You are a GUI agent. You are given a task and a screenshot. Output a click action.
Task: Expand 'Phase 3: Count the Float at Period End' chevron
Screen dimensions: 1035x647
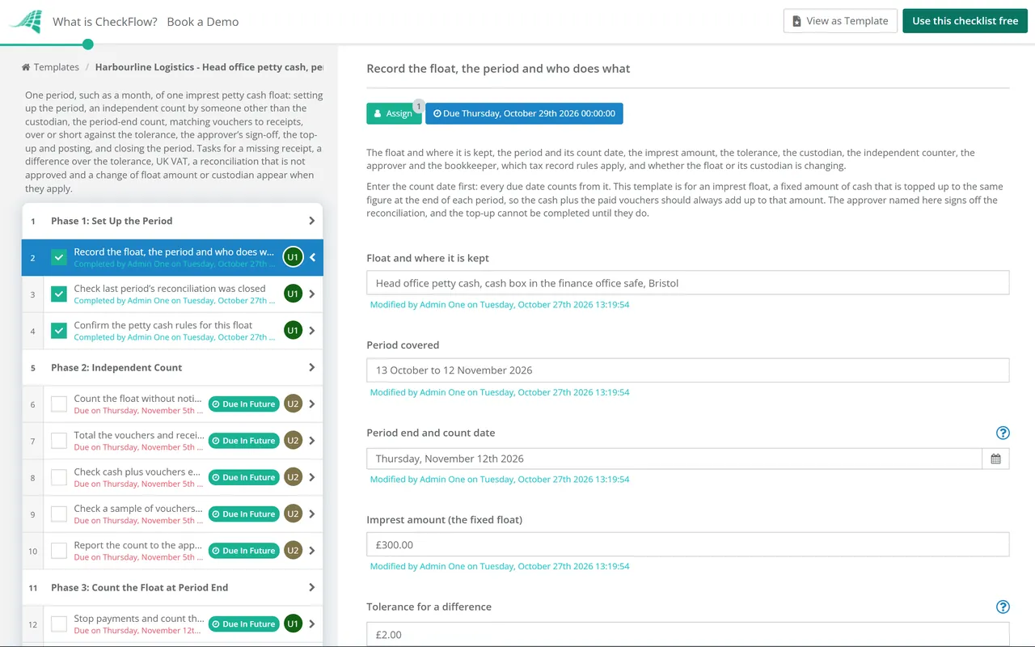(x=312, y=587)
